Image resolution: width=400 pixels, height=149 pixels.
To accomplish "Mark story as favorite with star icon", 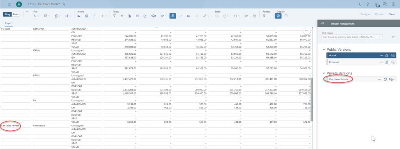I will pos(64,4).
